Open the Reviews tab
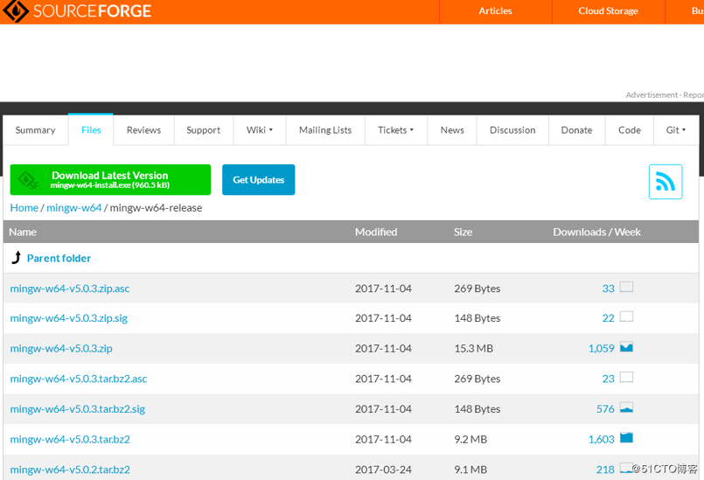Image resolution: width=704 pixels, height=480 pixels. pyautogui.click(x=143, y=129)
